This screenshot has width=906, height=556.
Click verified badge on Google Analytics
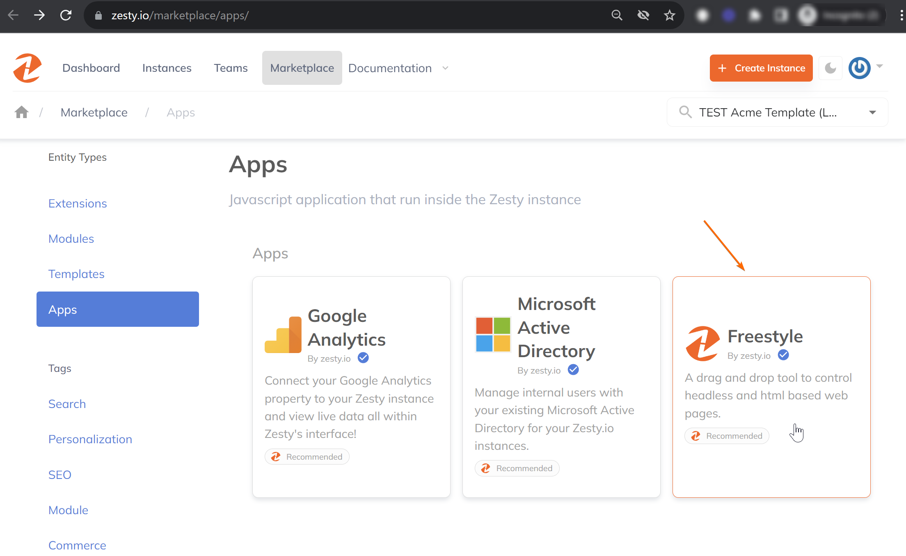pos(363,358)
